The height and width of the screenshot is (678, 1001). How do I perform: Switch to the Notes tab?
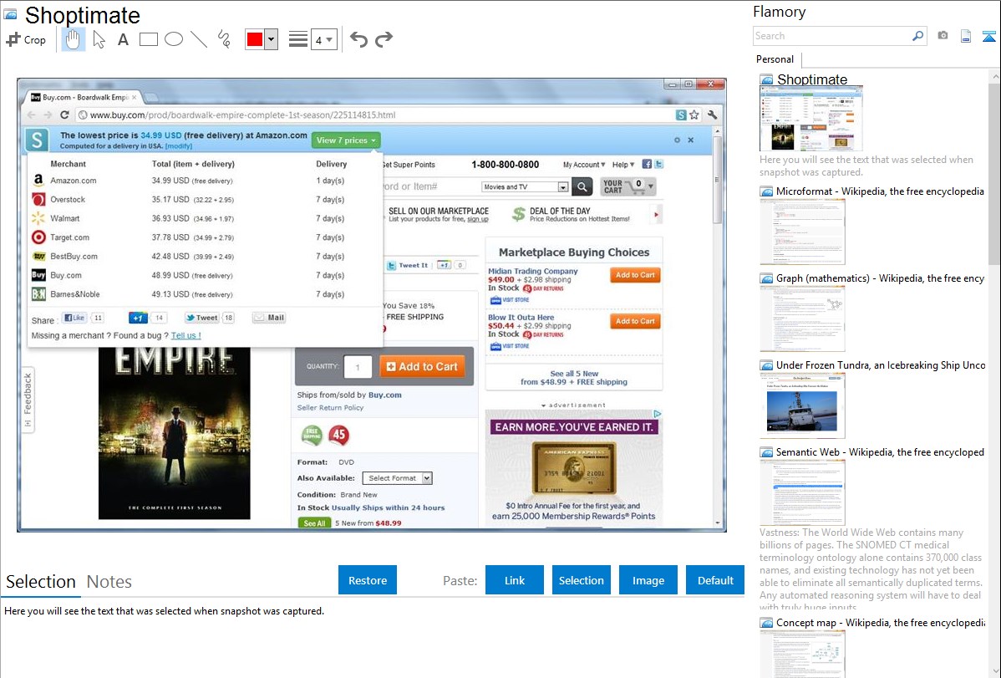(109, 582)
